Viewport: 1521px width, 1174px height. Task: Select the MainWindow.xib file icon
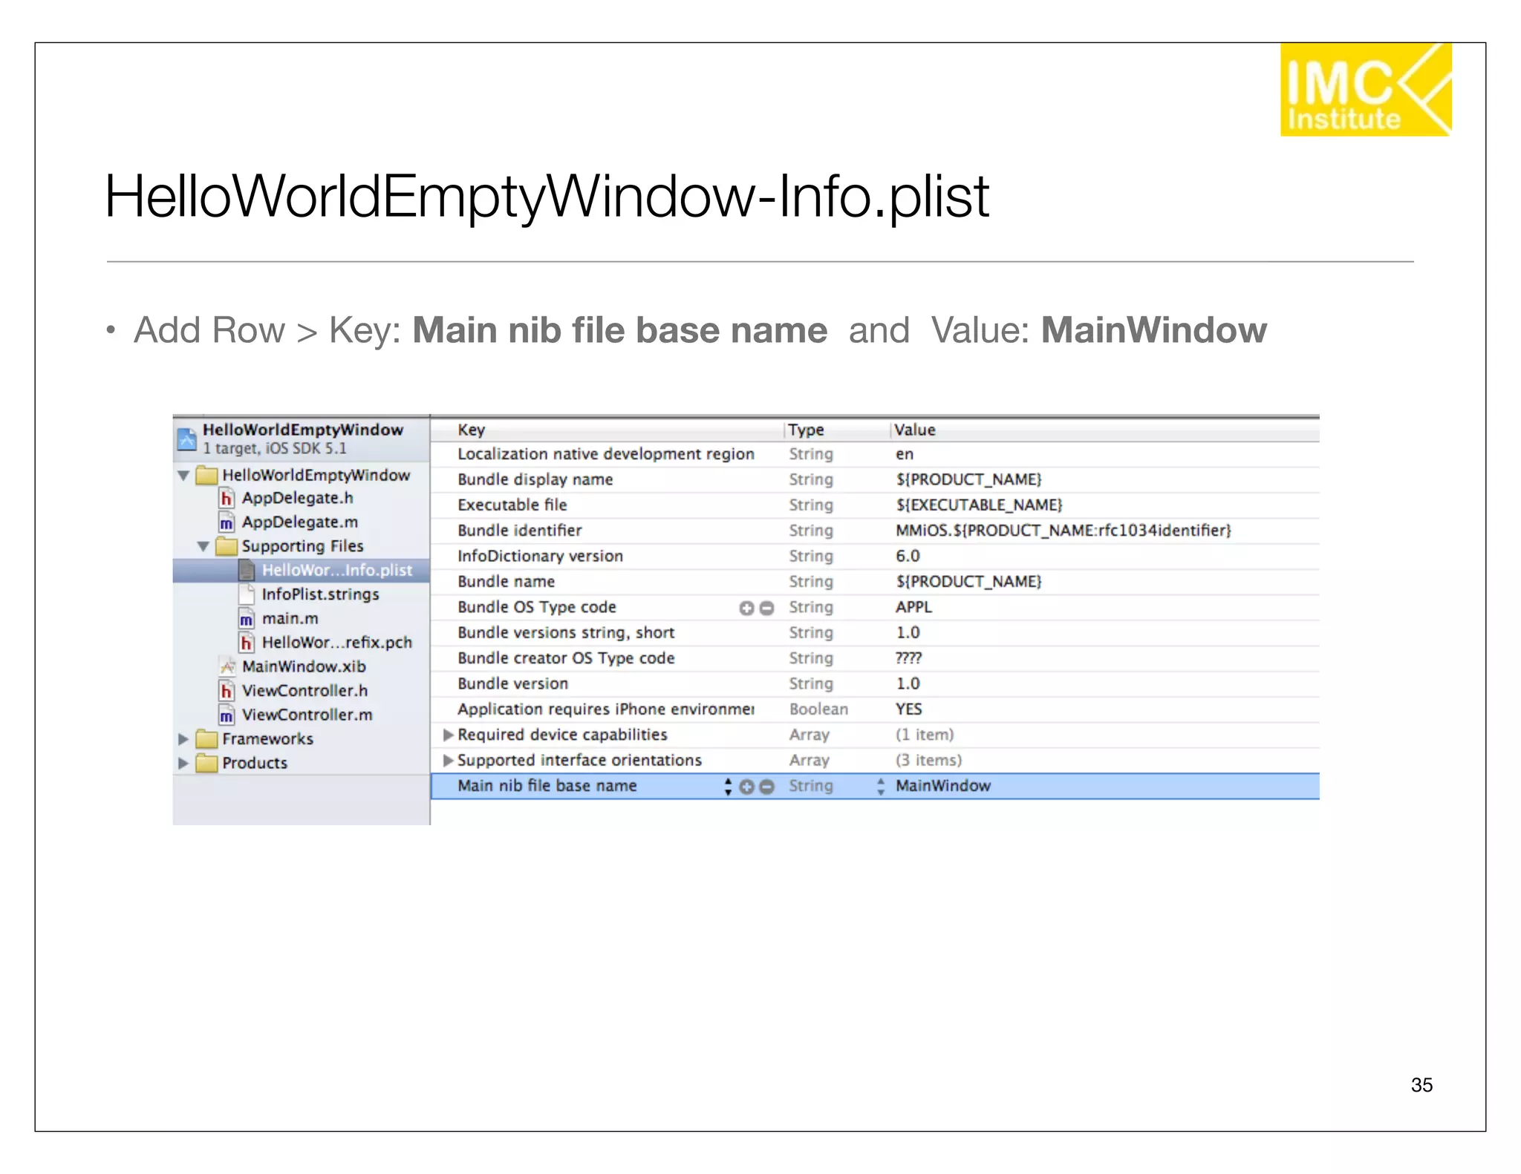[227, 666]
